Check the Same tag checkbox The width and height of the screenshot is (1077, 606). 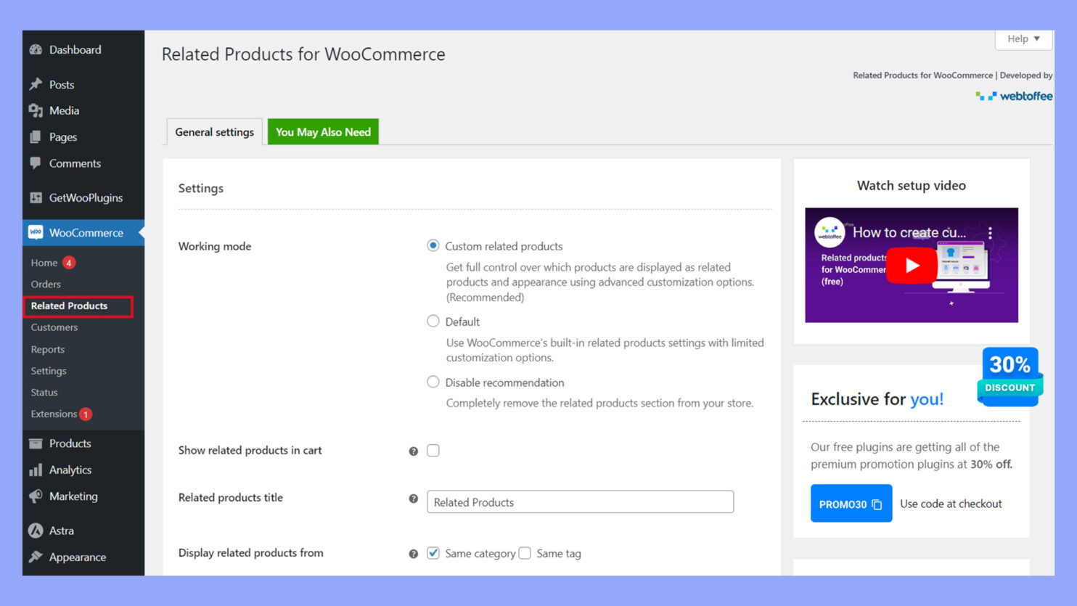525,552
